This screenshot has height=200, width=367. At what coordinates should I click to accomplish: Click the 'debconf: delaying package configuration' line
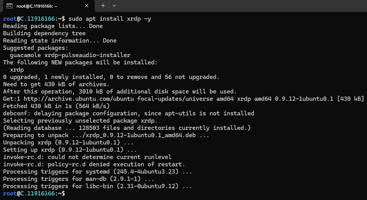[128, 113]
